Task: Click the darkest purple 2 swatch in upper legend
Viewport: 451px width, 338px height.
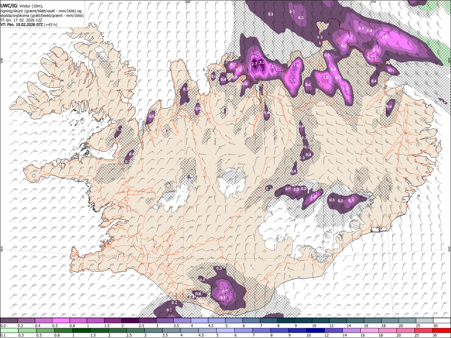Action: (x=130, y=320)
